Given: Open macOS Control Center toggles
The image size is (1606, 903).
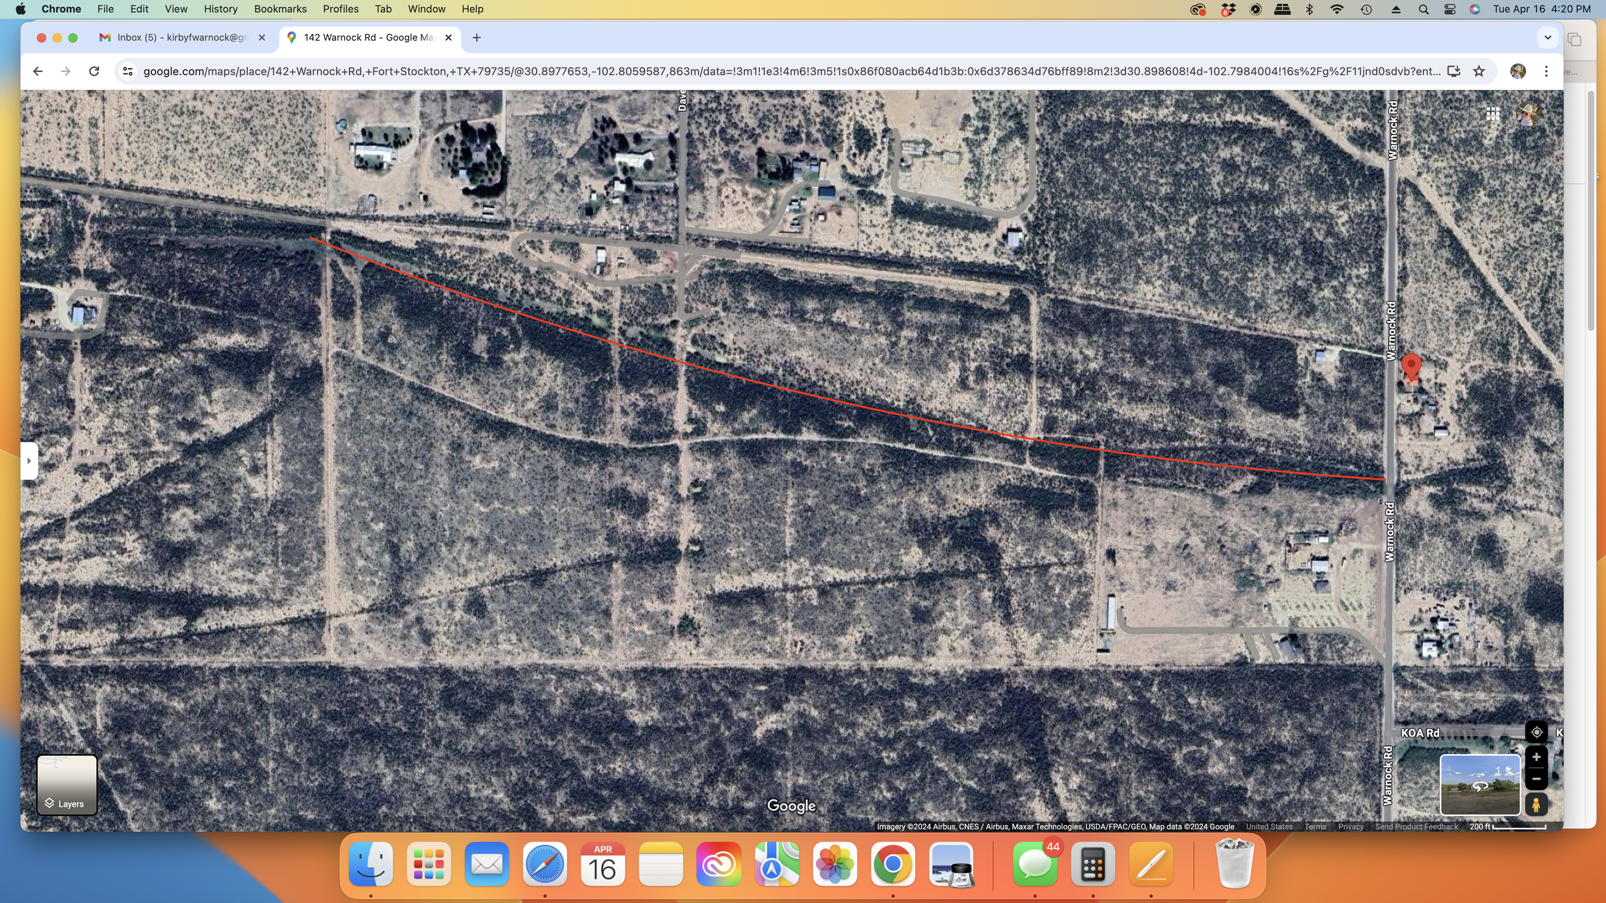Looking at the screenshot, I should [x=1449, y=9].
